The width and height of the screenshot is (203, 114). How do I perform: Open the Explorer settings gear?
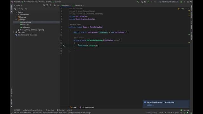point(55,5)
